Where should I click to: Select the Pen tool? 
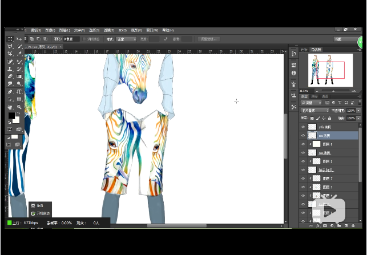tap(11, 91)
